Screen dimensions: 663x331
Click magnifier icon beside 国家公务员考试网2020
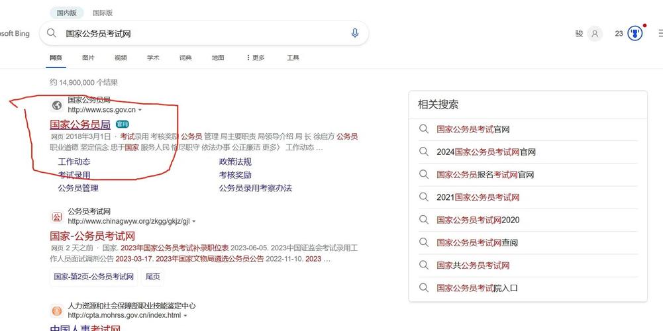tap(424, 220)
